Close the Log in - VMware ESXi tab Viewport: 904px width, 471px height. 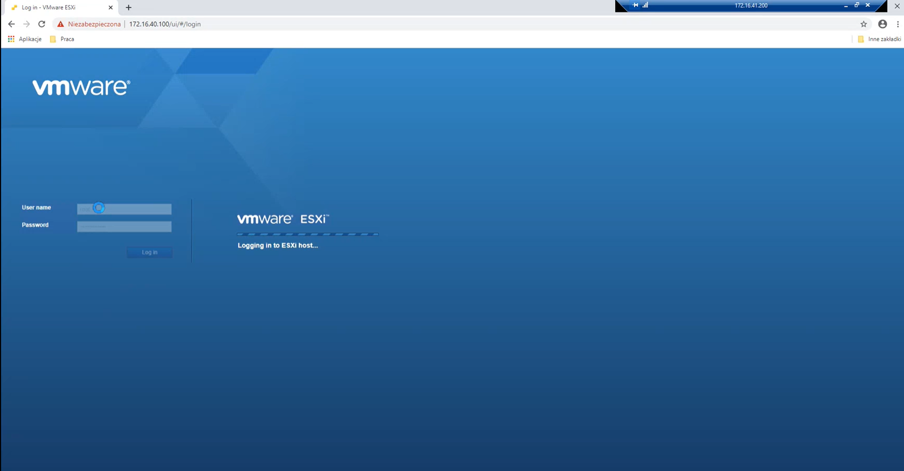point(111,7)
